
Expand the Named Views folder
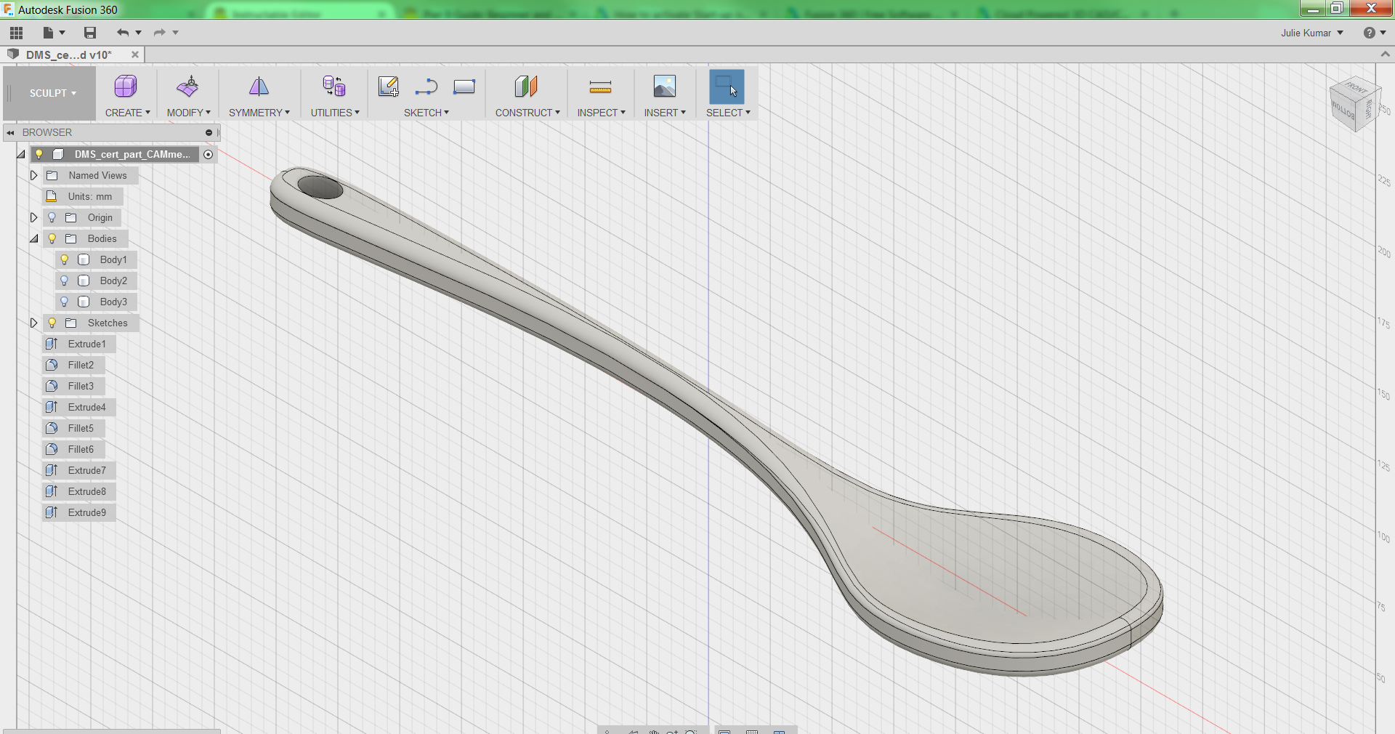click(x=33, y=175)
